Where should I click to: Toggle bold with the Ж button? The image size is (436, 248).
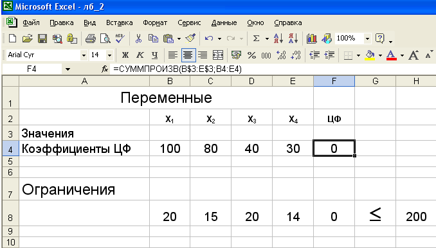click(125, 55)
